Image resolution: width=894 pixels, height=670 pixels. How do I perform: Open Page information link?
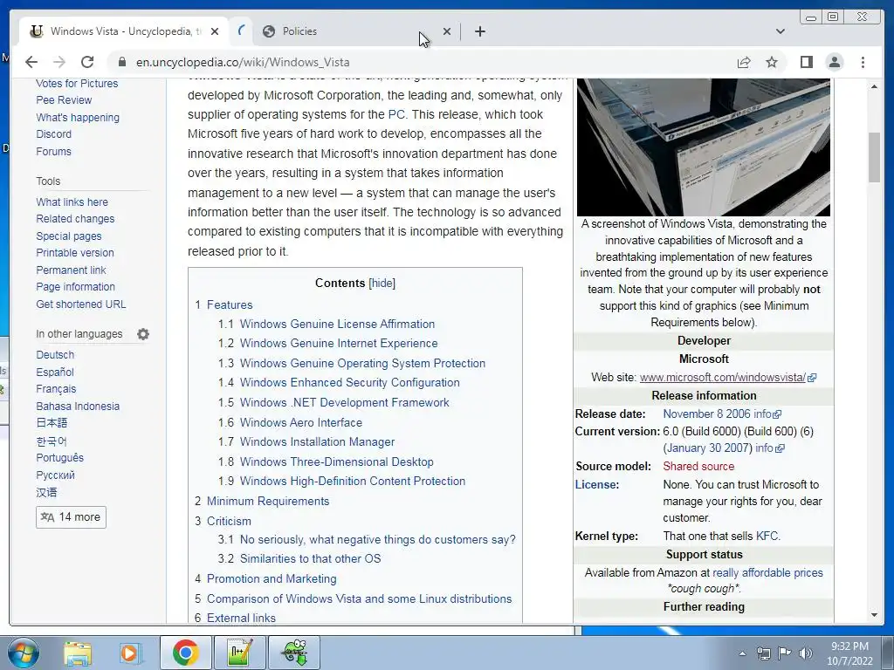75,286
